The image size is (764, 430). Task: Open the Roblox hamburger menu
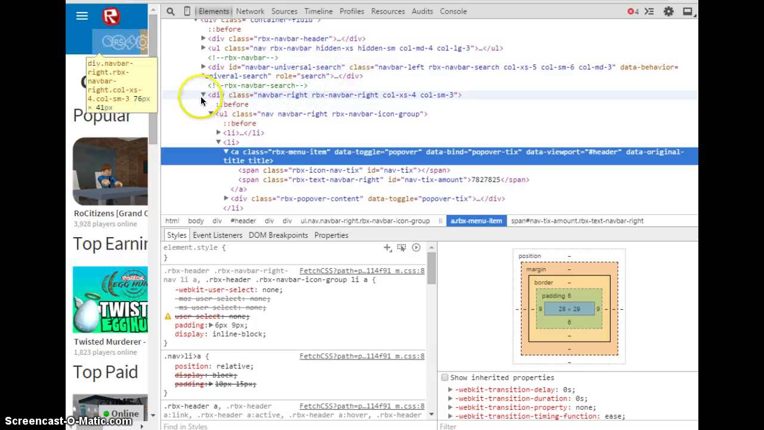pos(82,16)
